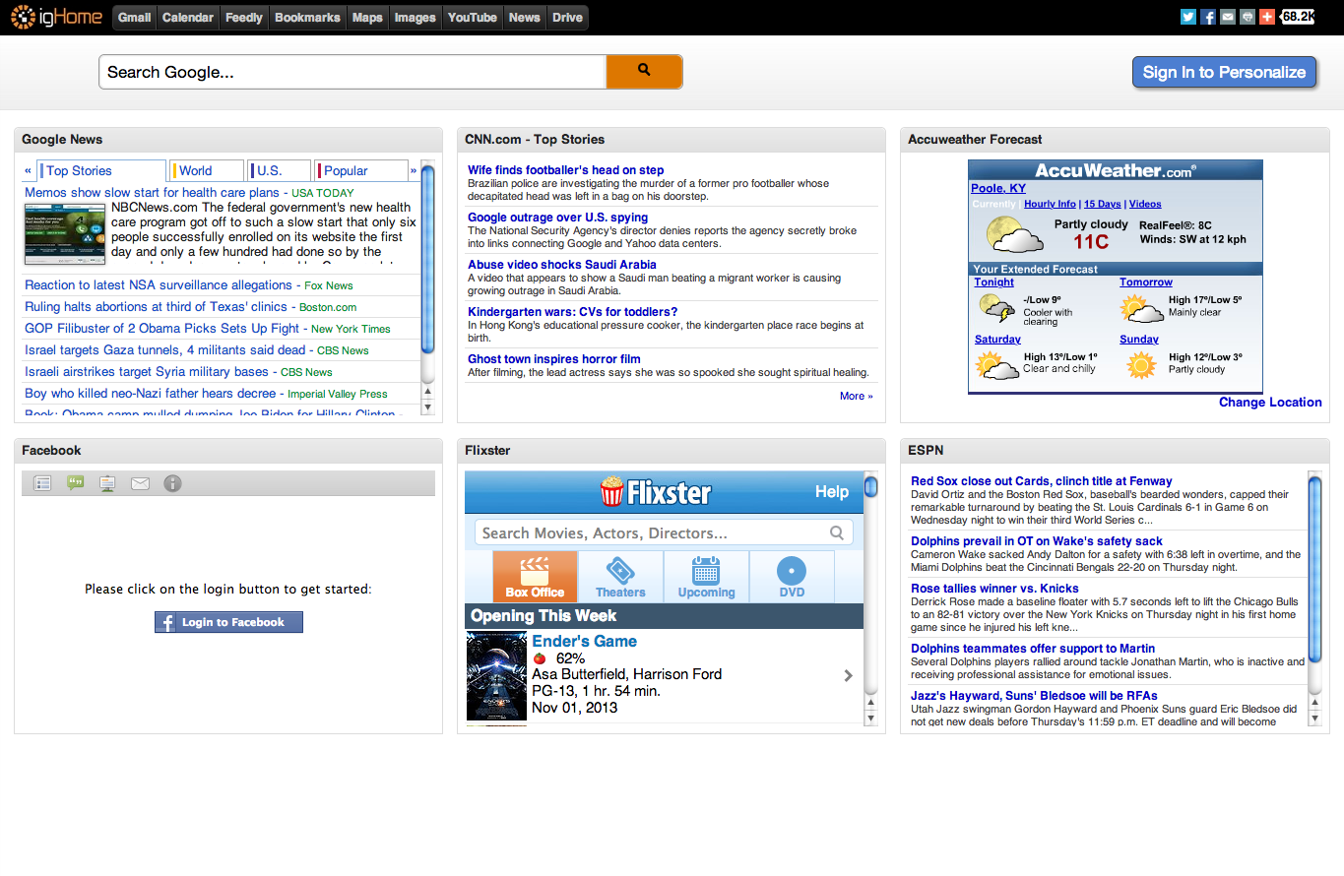Click Sunday's sunny weather icon
Screen dimensions: 1344x876
1140,365
